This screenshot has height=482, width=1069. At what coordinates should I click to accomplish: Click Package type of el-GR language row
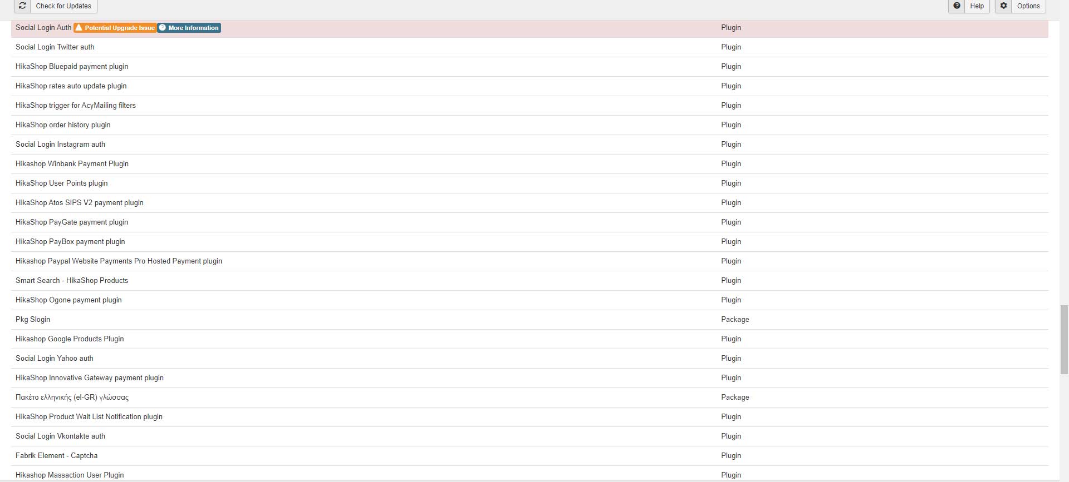point(735,397)
